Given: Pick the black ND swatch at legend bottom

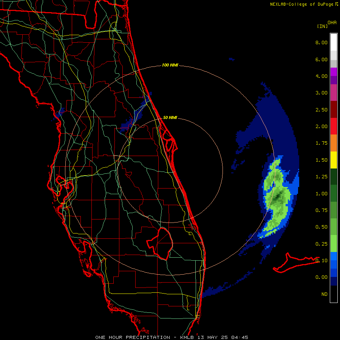Looking at the screenshot, I should coord(334,294).
